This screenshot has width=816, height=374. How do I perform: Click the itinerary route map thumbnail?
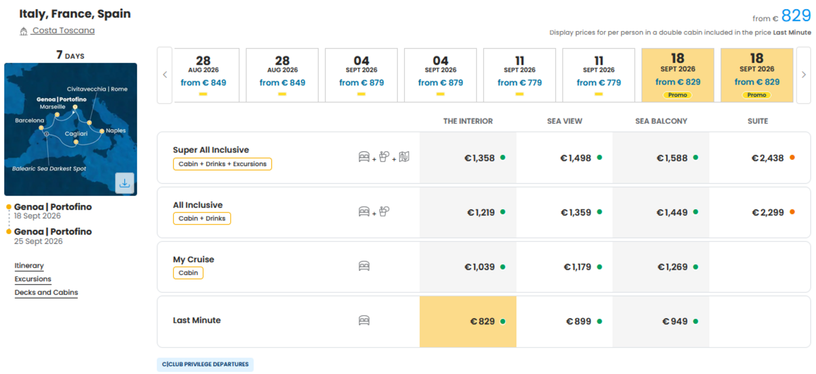[x=71, y=129]
